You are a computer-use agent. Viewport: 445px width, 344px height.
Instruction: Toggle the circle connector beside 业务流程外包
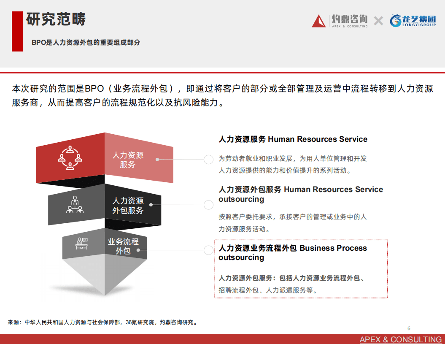pos(208,251)
